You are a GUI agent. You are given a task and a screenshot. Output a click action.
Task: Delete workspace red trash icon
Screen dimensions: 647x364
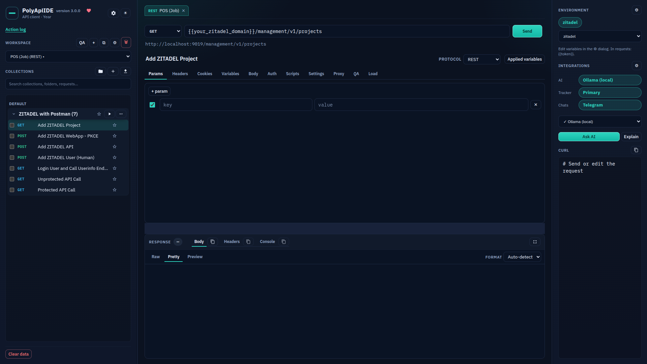coord(126,42)
